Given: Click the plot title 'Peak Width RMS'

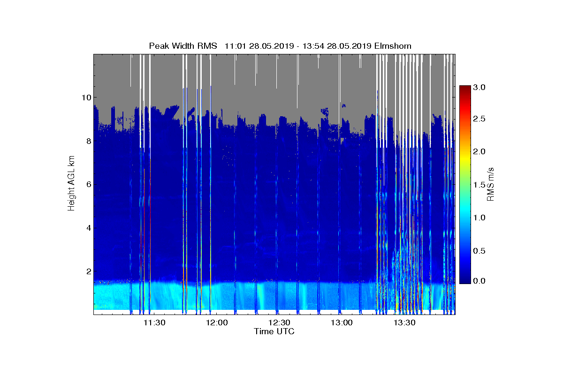Looking at the screenshot, I should pyautogui.click(x=183, y=46).
